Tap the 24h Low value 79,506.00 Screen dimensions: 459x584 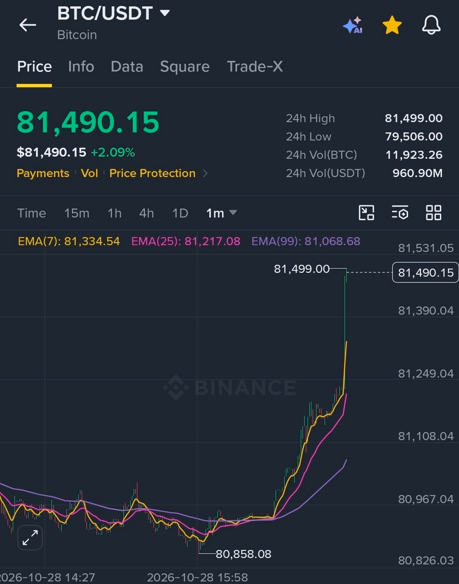coord(413,137)
